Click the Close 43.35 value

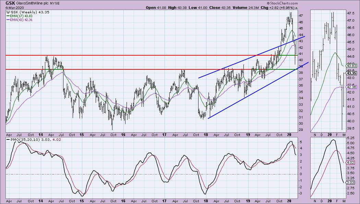[x=220, y=8]
